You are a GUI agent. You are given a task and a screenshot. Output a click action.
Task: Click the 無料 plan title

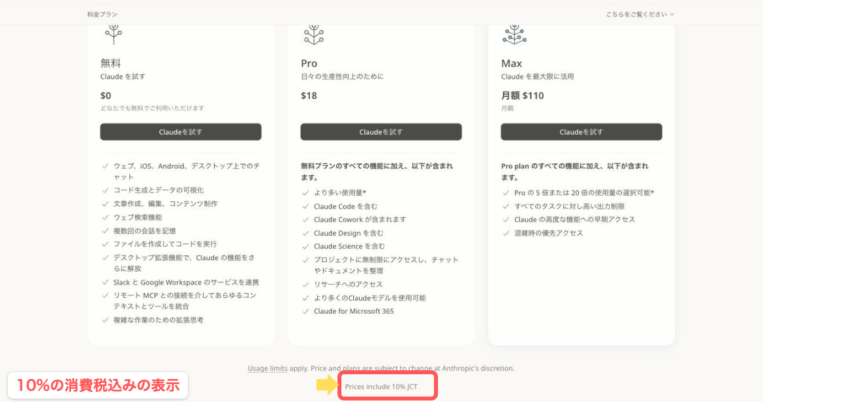[110, 63]
